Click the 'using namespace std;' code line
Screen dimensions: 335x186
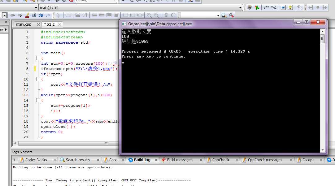coord(65,42)
